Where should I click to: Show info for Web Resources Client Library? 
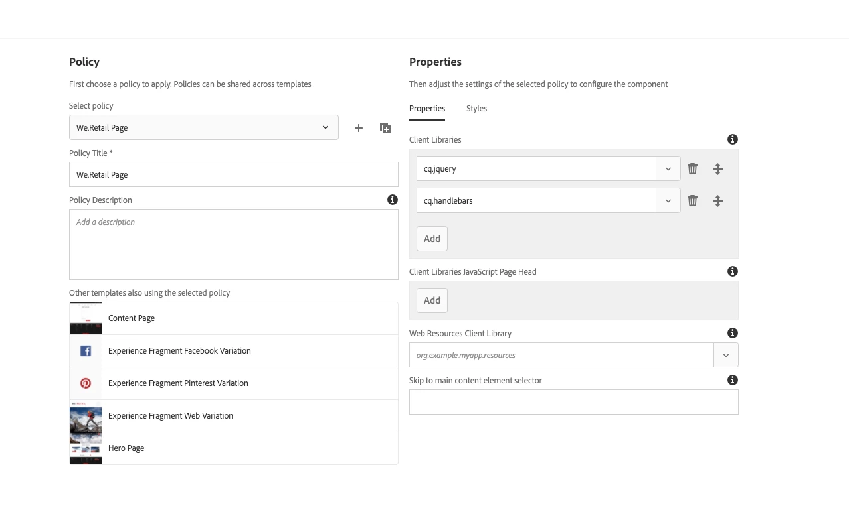pos(732,333)
